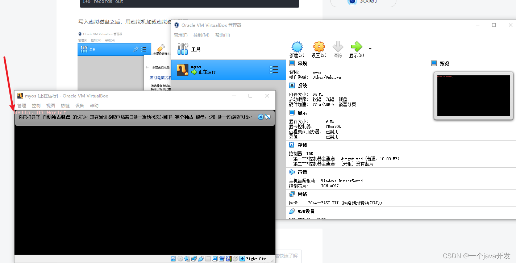
Task: Click the network adapter status icon
Action: click(194, 258)
